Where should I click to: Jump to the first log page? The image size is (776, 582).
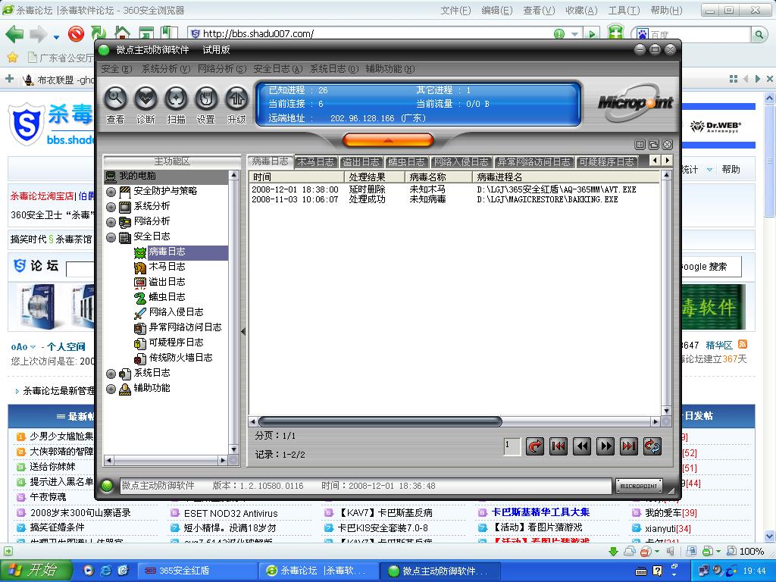click(x=559, y=446)
